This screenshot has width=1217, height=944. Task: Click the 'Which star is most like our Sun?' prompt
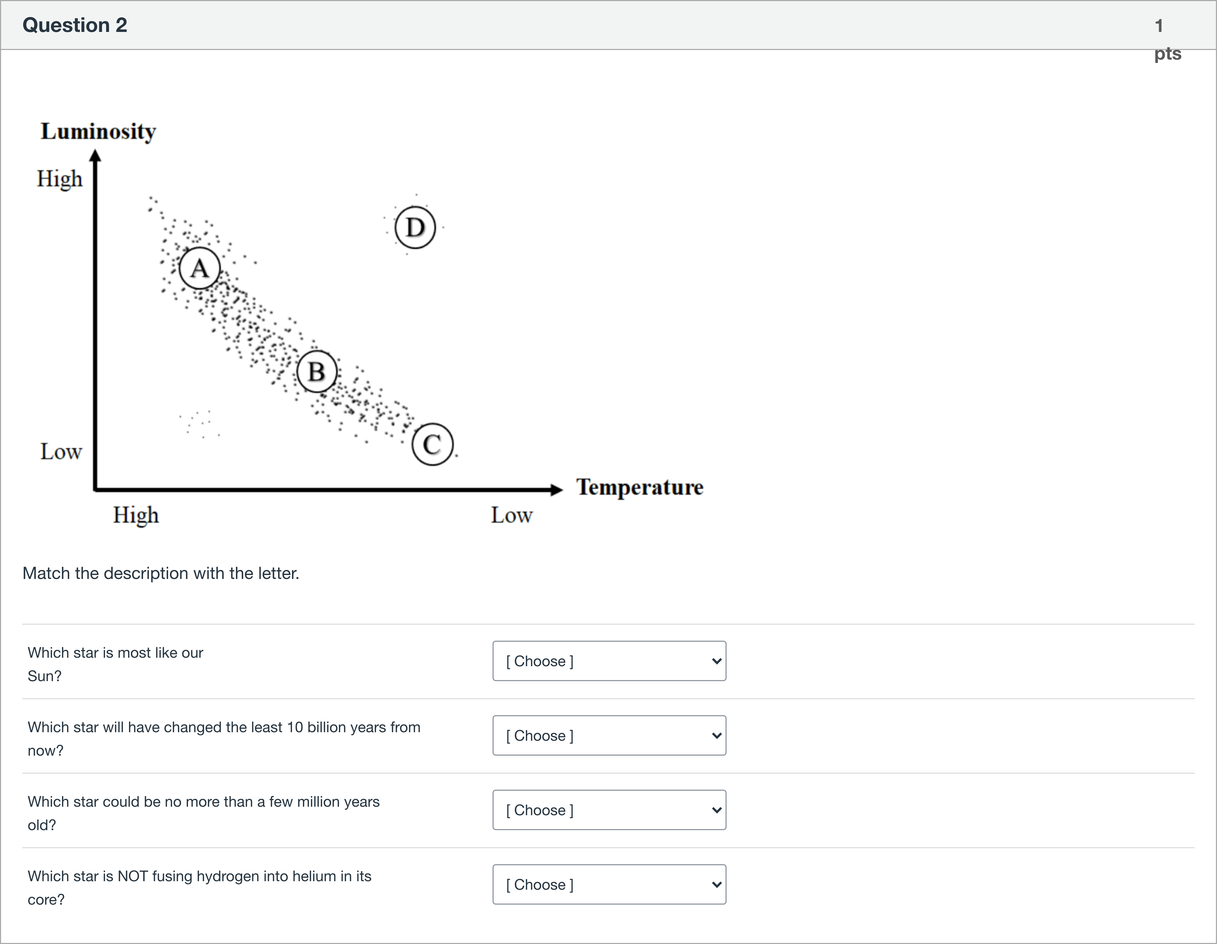(115, 664)
